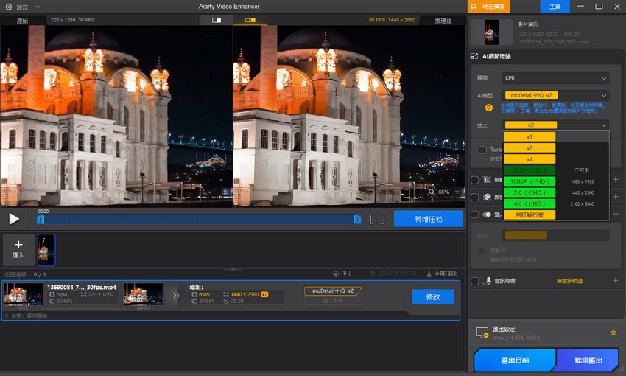Add audio denoise section with plus icon
626x376 pixels.
point(616,280)
